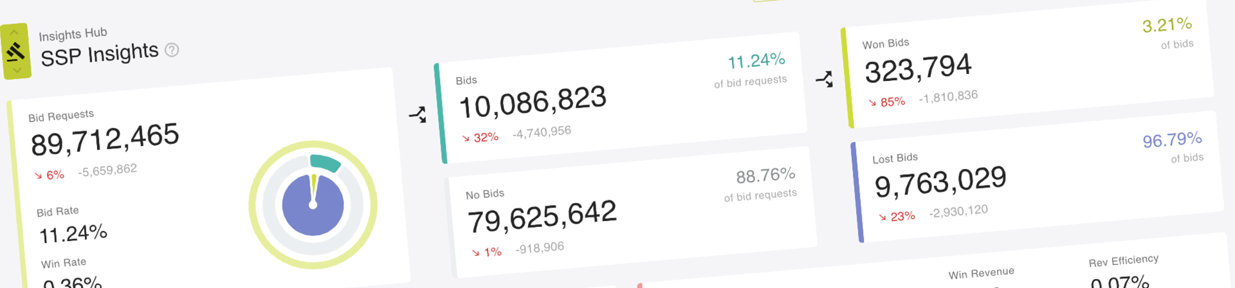Click the red 85% decline arrow on Won Bids
This screenshot has width=1235, height=288.
pyautogui.click(x=872, y=103)
